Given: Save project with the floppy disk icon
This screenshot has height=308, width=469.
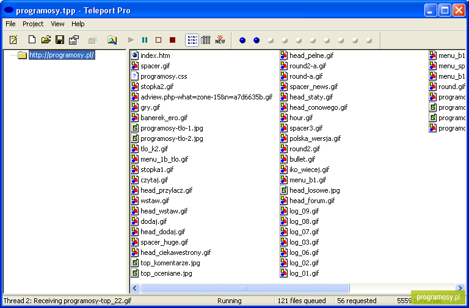Looking at the screenshot, I should (x=60, y=40).
